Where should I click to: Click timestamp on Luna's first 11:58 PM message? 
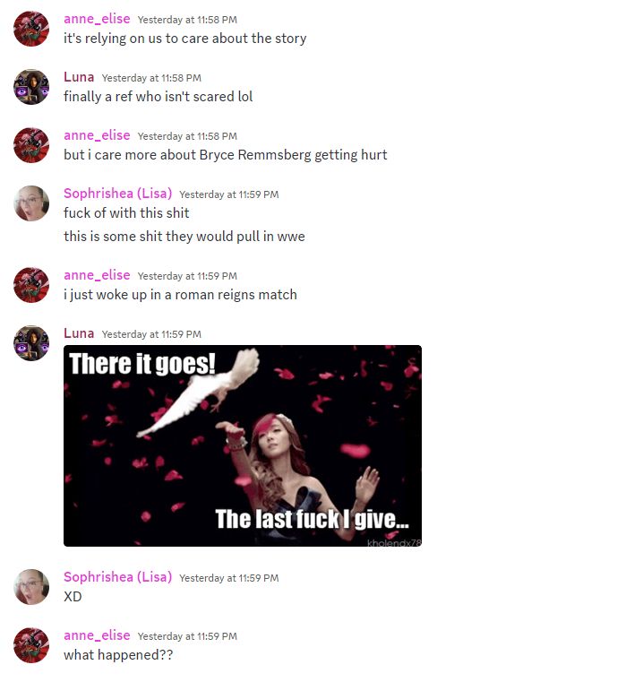coord(151,78)
